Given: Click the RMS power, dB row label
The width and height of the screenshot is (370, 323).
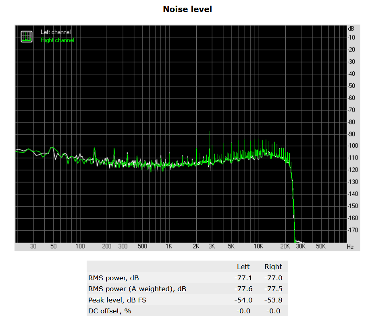Looking at the screenshot, I should coord(114,278).
